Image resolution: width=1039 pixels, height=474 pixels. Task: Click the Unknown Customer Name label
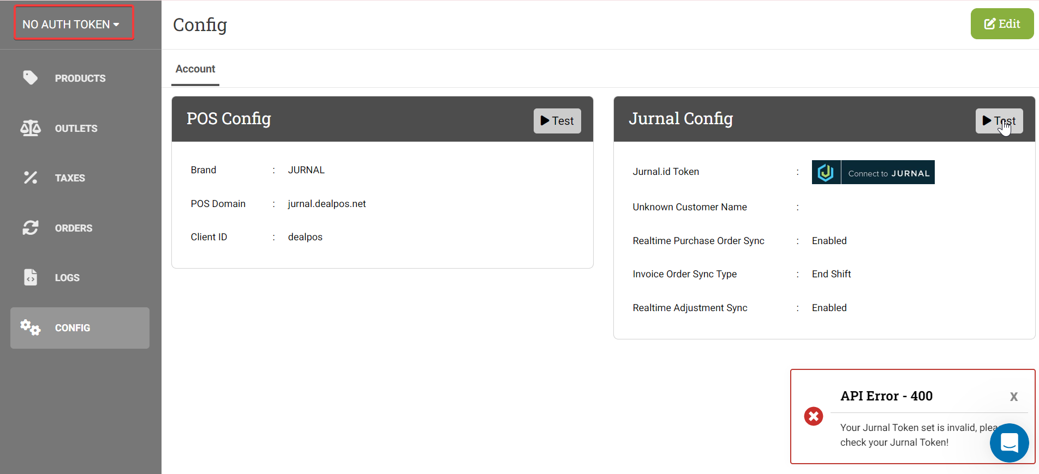point(690,207)
